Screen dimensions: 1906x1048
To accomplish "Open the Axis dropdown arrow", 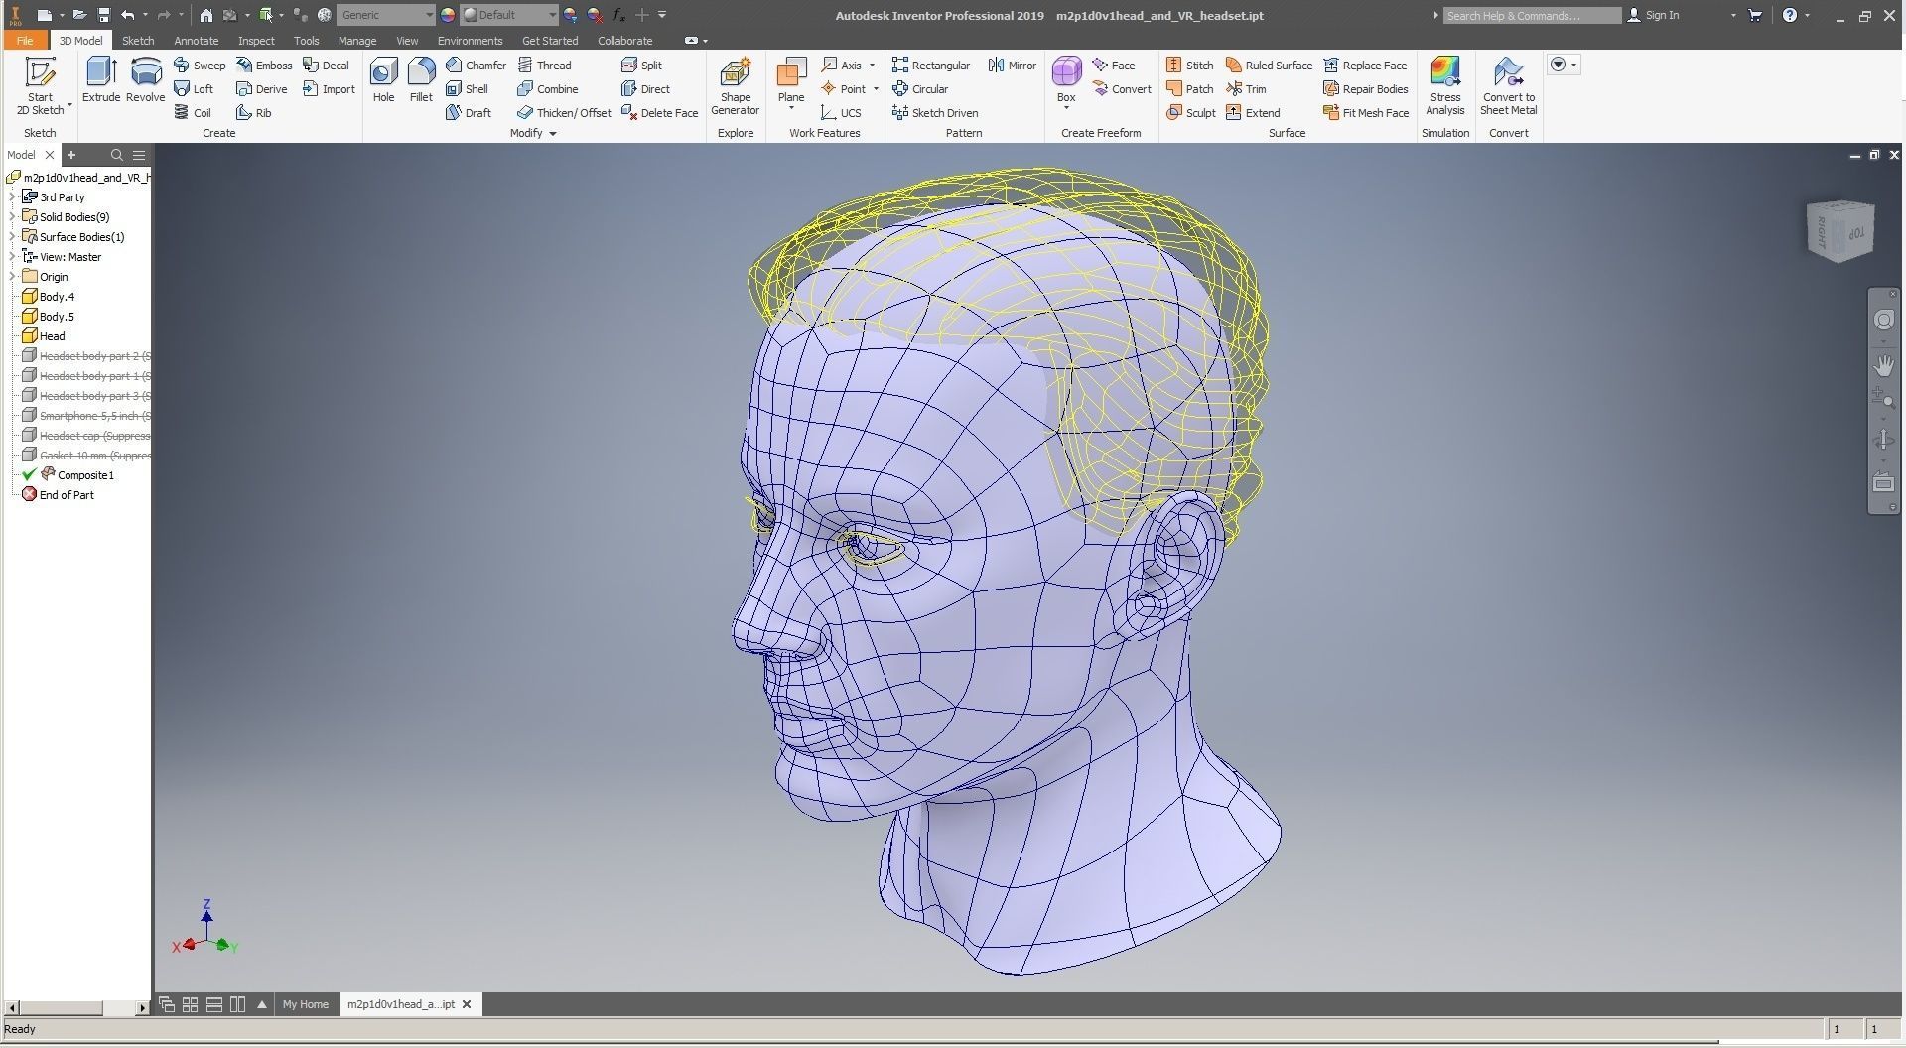I will pos(873,65).
